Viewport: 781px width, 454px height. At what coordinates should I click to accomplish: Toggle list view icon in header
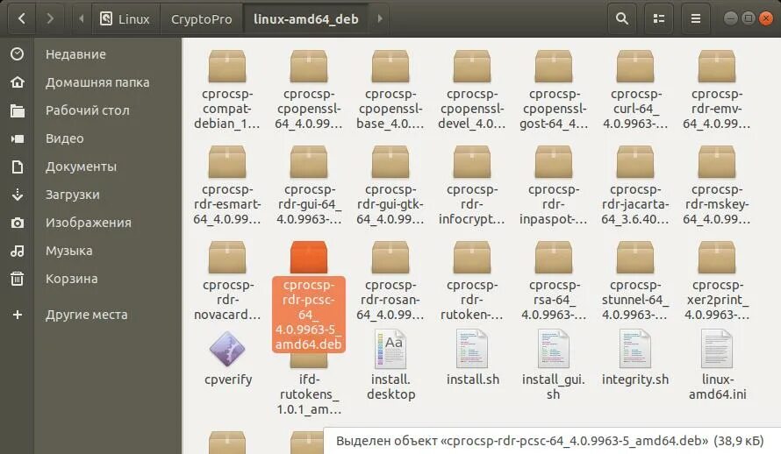(658, 19)
